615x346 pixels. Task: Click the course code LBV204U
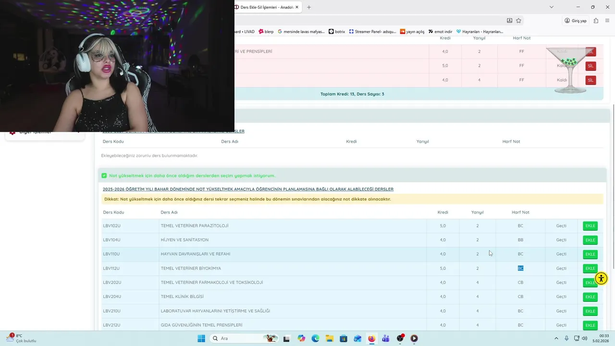click(112, 297)
